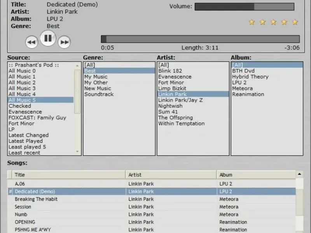Select 'LP' source playlist

pyautogui.click(x=41, y=129)
